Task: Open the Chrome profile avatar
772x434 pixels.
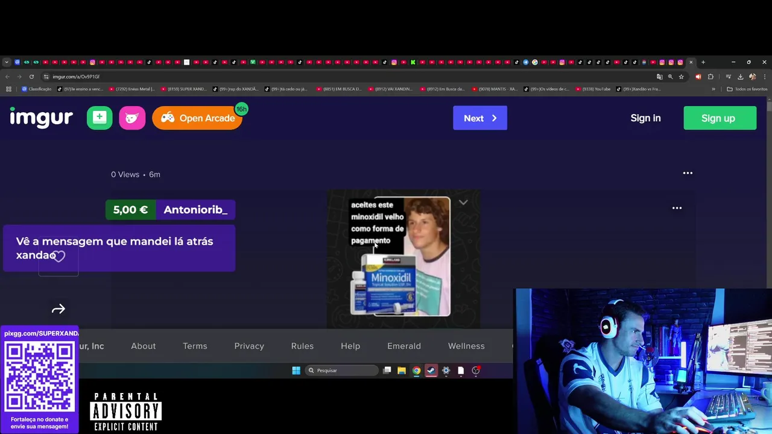Action: click(x=752, y=77)
